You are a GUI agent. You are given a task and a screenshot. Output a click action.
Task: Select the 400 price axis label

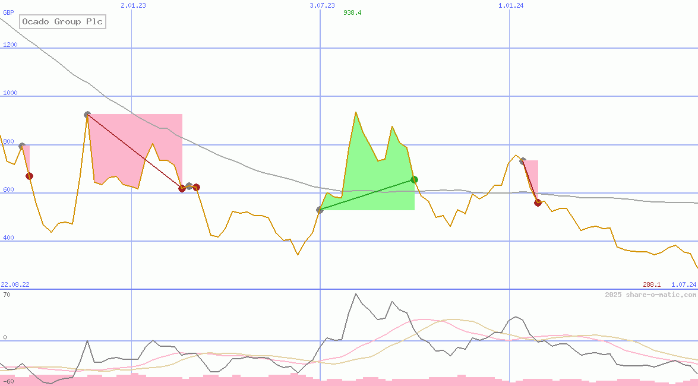point(8,238)
